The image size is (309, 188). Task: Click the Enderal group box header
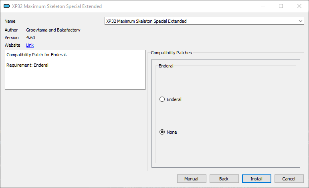tap(166, 66)
